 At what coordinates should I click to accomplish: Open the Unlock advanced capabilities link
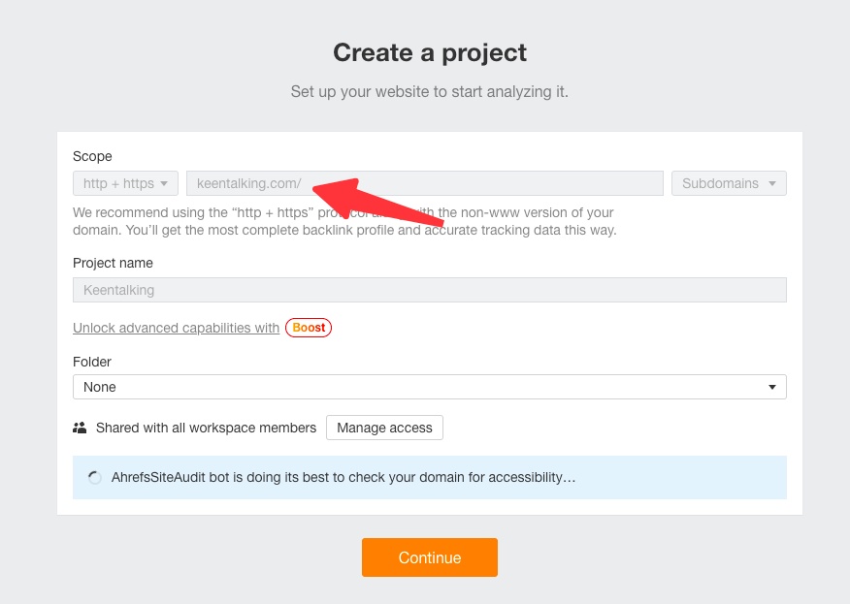pyautogui.click(x=176, y=328)
